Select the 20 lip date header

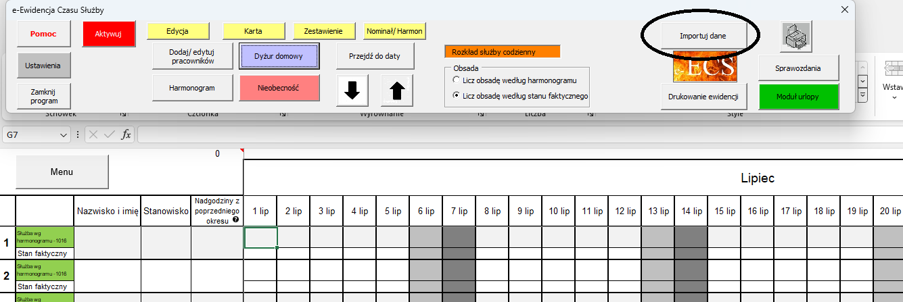click(889, 211)
